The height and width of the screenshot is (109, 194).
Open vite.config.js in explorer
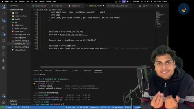point(20,50)
